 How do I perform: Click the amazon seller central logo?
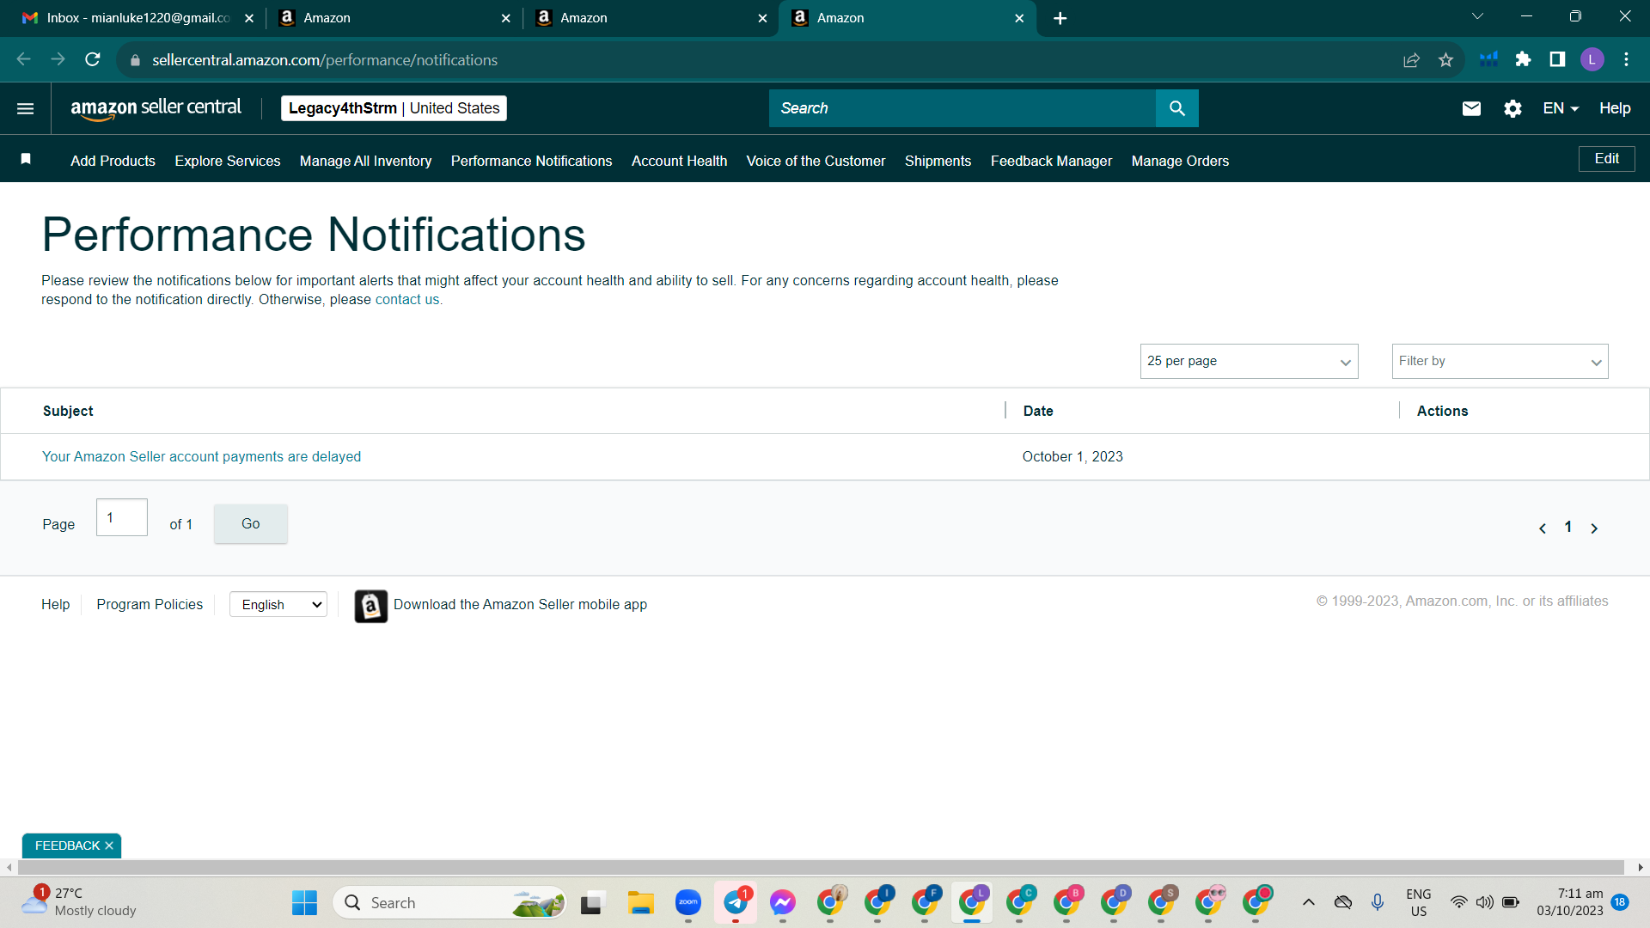click(x=156, y=108)
